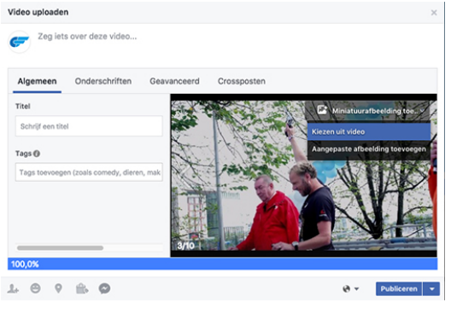Switch to the Onderschriften tab
451x314 pixels.
pos(103,81)
